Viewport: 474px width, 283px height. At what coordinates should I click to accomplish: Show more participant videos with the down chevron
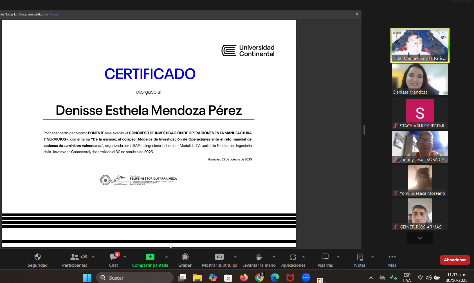point(420,238)
